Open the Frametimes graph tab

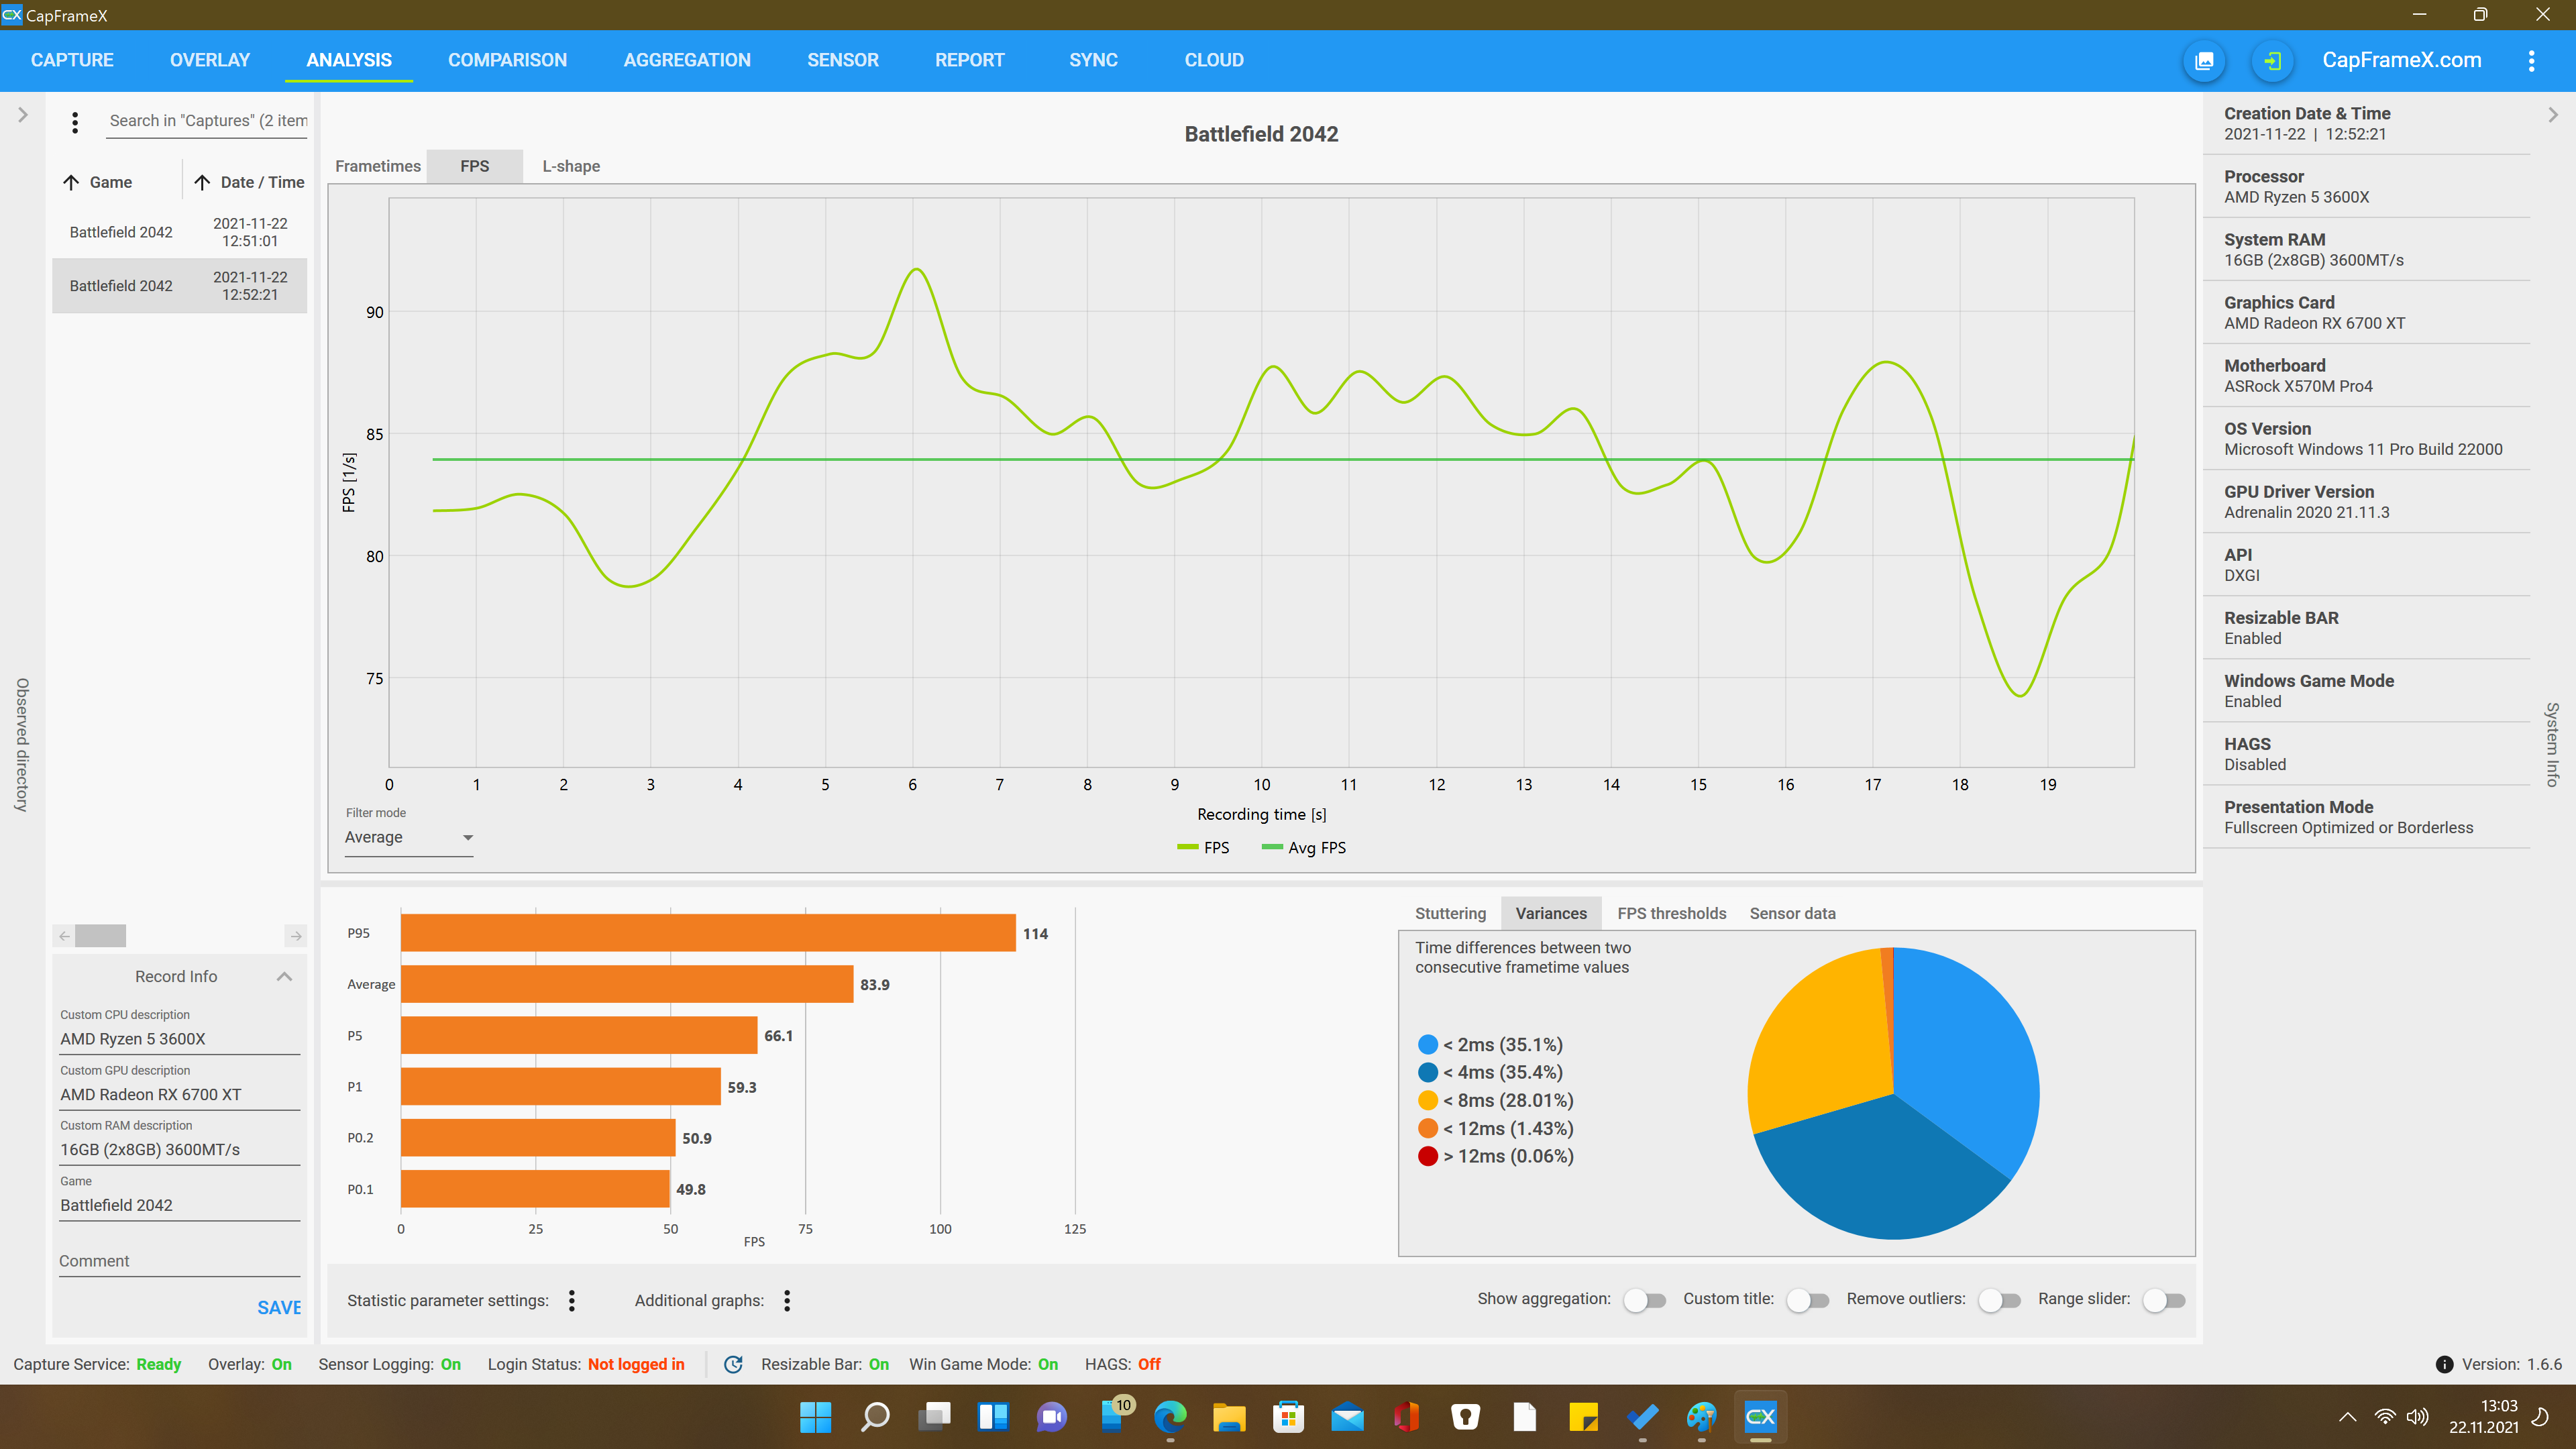point(377,166)
